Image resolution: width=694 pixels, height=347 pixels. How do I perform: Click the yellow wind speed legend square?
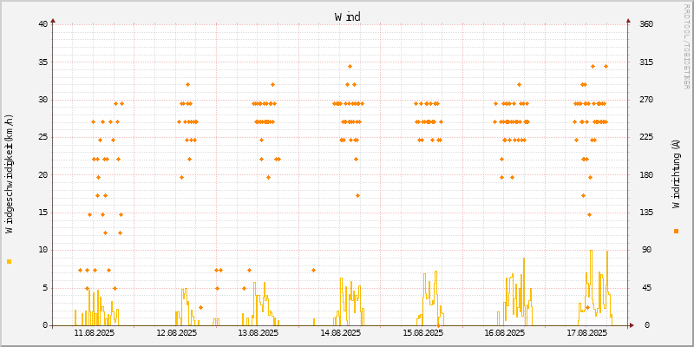pyautogui.click(x=10, y=261)
